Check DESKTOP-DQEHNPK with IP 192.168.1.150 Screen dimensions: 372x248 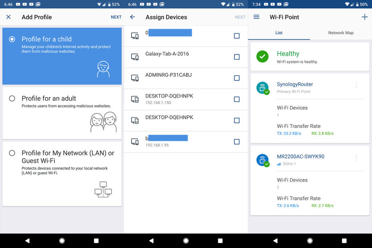tap(237, 99)
